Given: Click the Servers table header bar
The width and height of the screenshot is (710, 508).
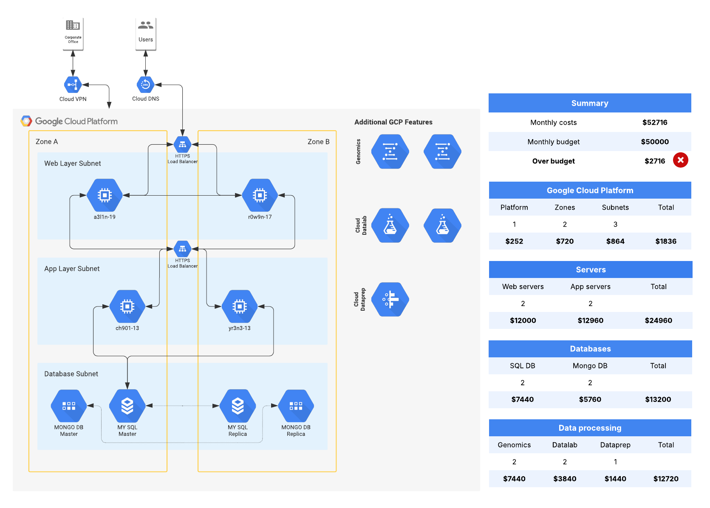Looking at the screenshot, I should (x=590, y=269).
